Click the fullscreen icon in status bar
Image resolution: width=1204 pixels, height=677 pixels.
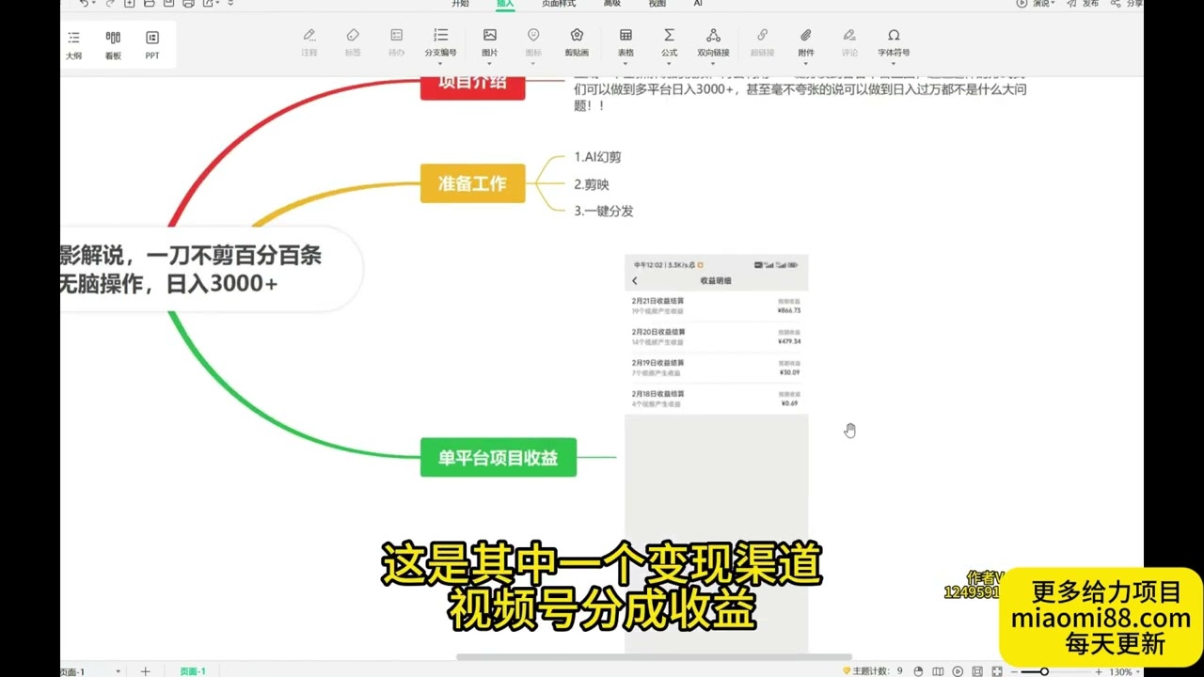tap(997, 671)
